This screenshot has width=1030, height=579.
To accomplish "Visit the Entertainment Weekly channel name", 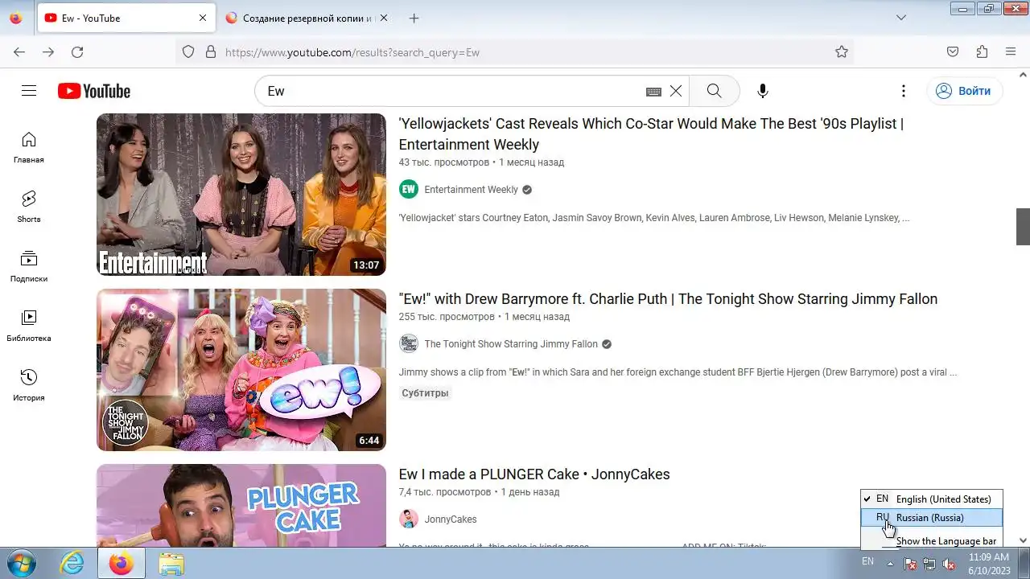I will pos(471,190).
